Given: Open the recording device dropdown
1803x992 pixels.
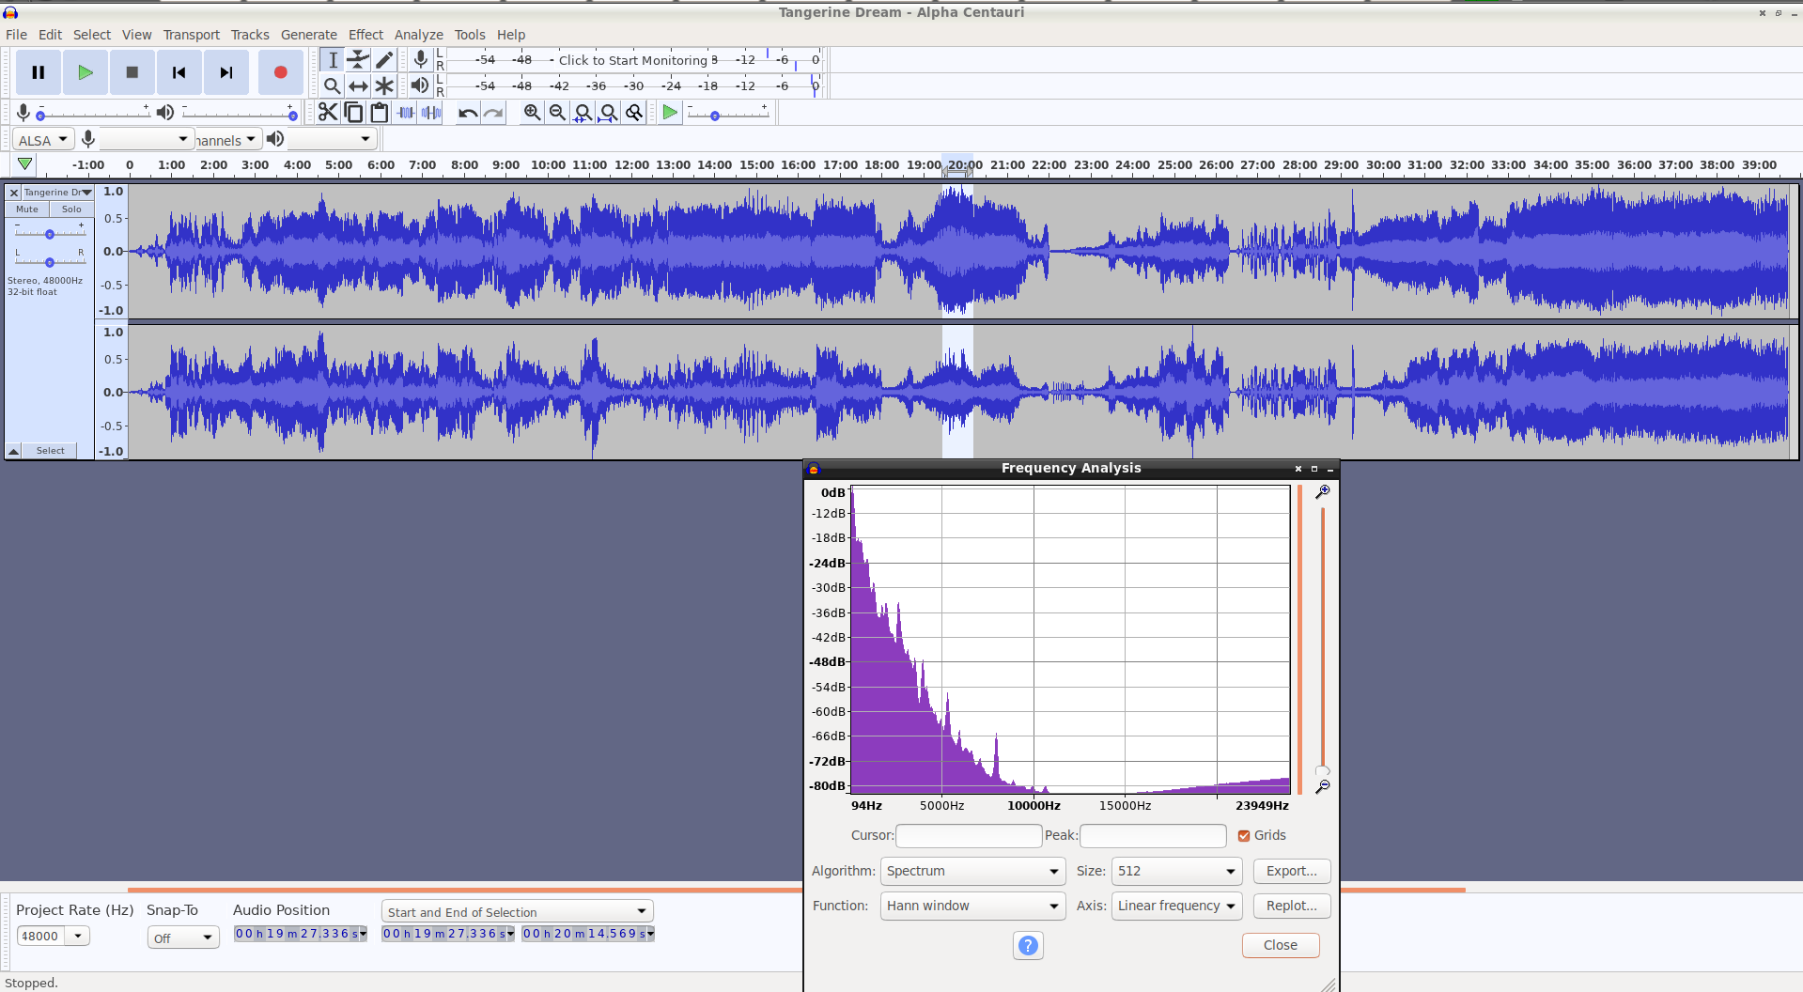Looking at the screenshot, I should tap(146, 140).
